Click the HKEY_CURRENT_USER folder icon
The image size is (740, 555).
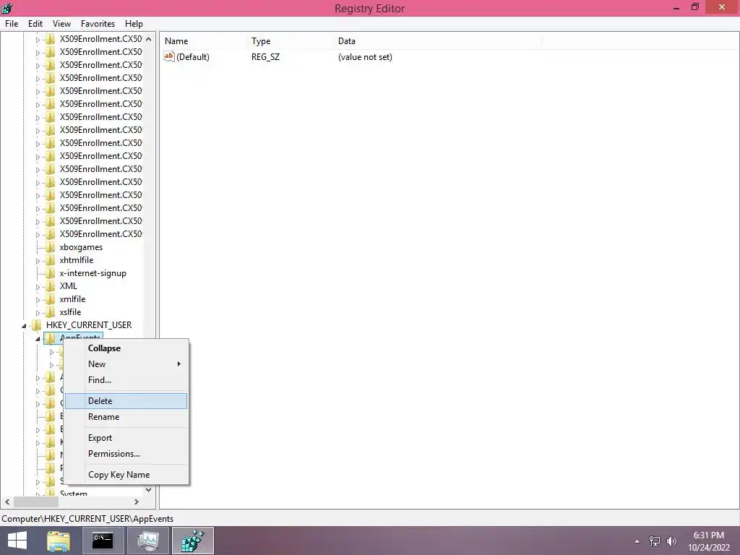(x=37, y=325)
